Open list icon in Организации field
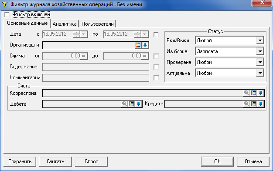This screenshot has width=273, height=171. click(x=138, y=45)
